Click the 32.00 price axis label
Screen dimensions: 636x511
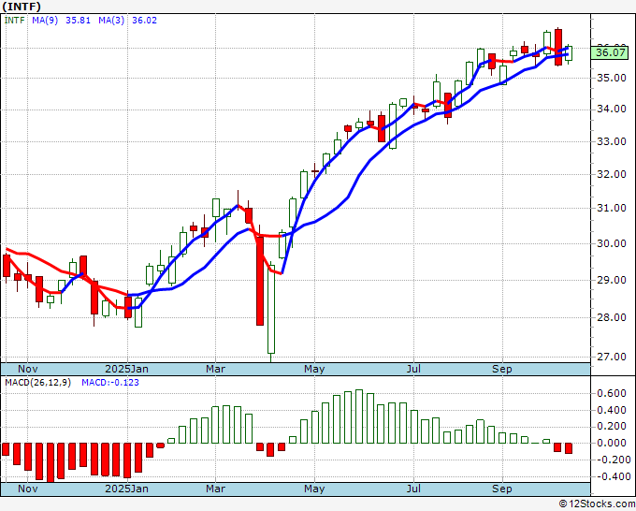click(612, 174)
